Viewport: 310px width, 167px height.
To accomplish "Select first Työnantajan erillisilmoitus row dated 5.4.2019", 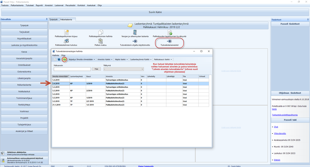I will coord(130,80).
